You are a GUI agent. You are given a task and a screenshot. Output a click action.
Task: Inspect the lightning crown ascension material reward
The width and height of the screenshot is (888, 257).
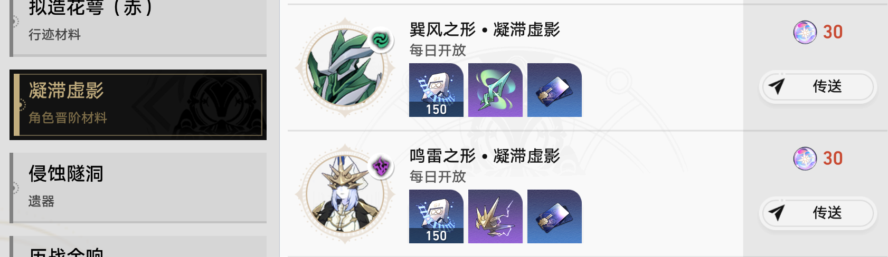(x=495, y=216)
